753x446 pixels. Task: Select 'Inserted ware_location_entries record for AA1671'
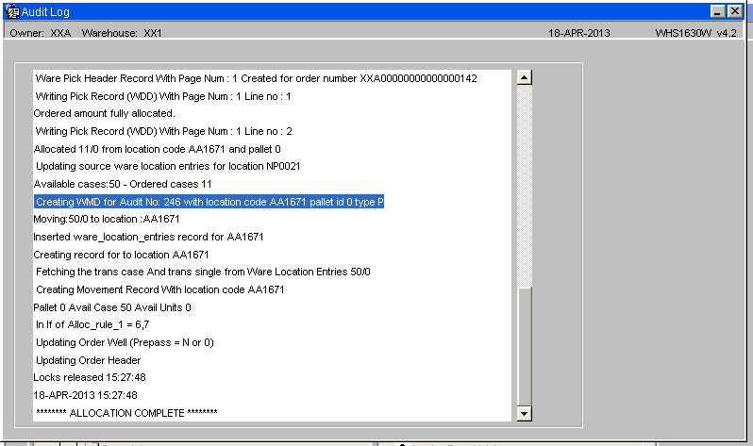[148, 238]
